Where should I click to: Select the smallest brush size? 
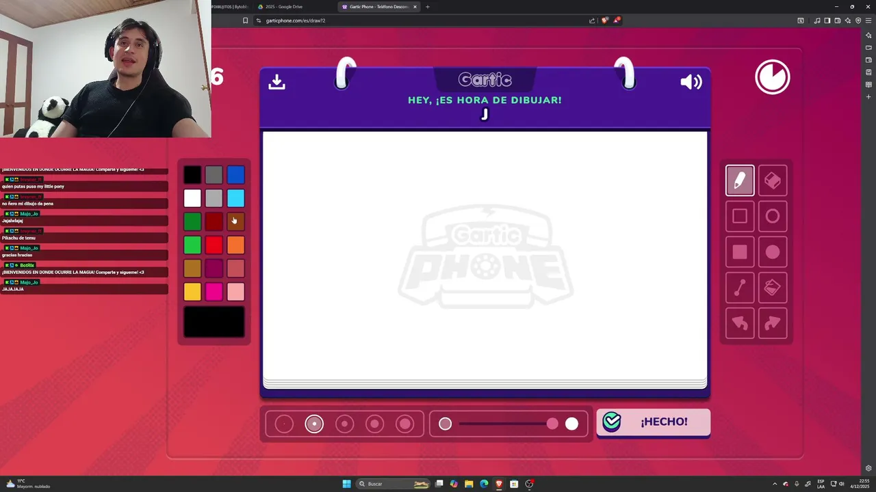[x=284, y=424]
